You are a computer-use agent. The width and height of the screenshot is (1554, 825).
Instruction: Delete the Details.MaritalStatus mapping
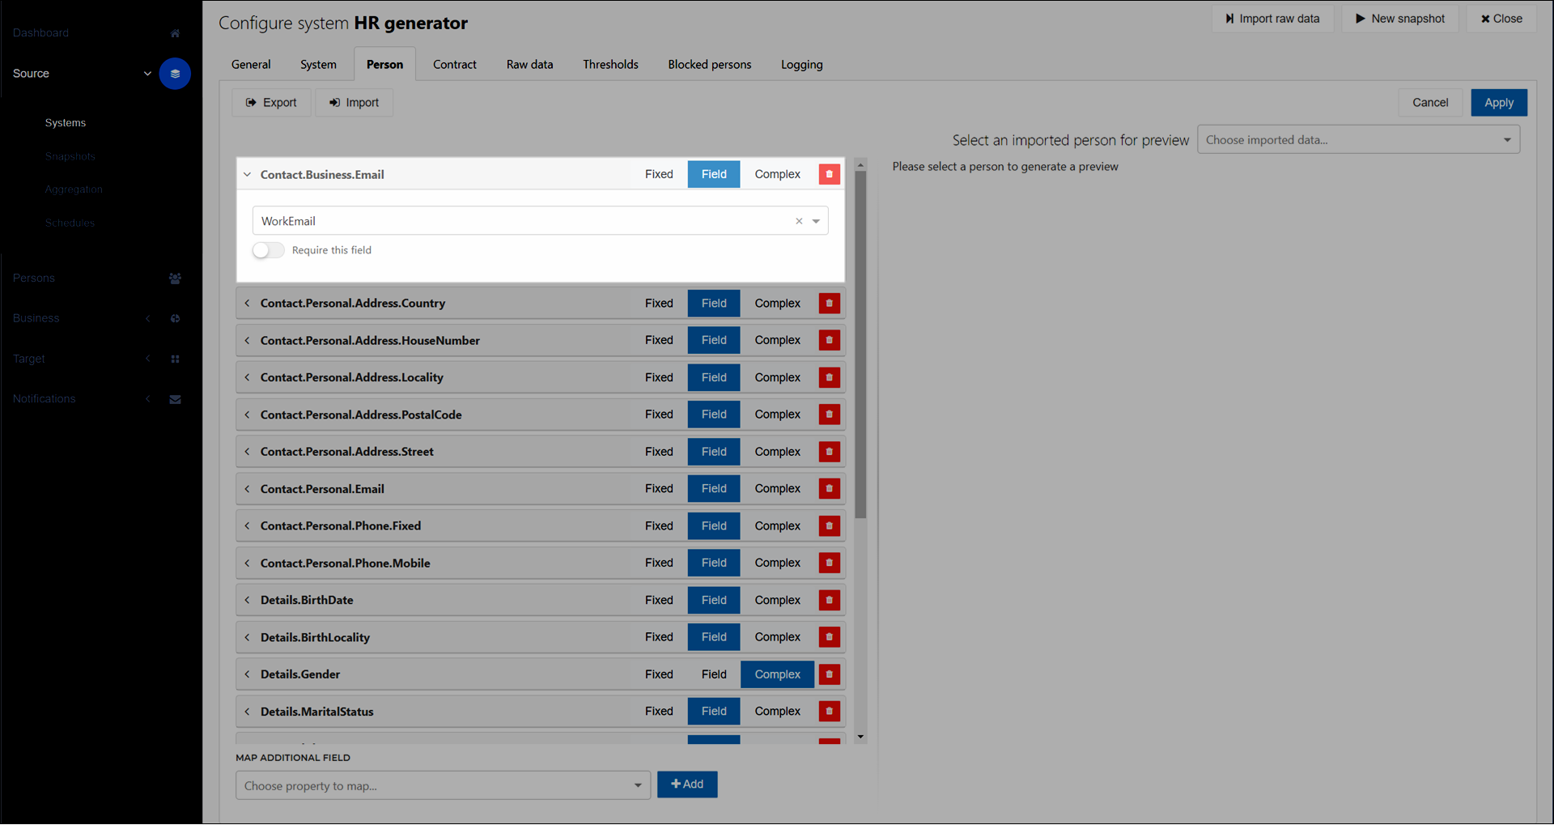pos(829,711)
